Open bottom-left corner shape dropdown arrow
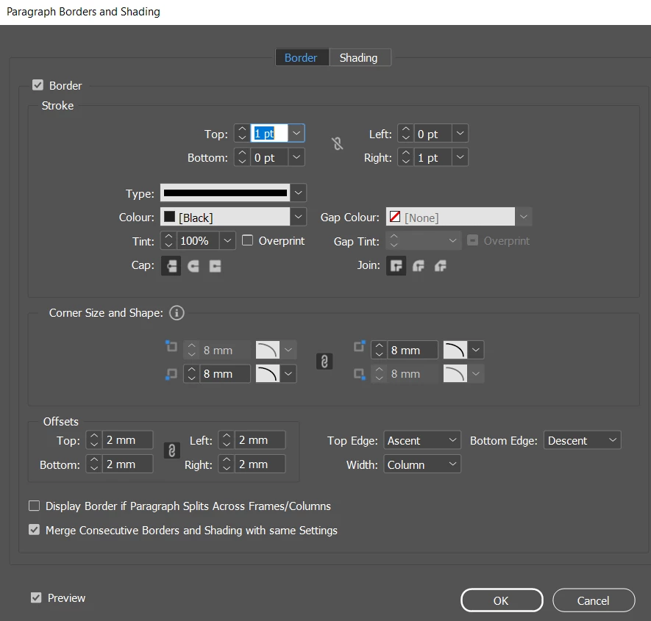The image size is (651, 621). click(x=288, y=374)
